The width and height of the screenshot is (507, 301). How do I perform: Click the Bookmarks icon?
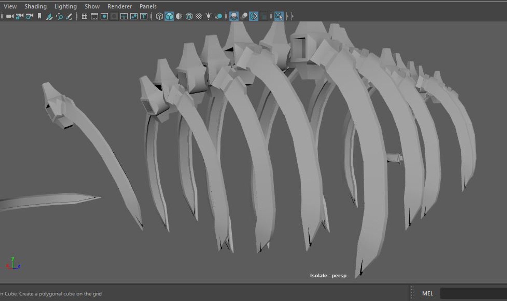[40, 16]
